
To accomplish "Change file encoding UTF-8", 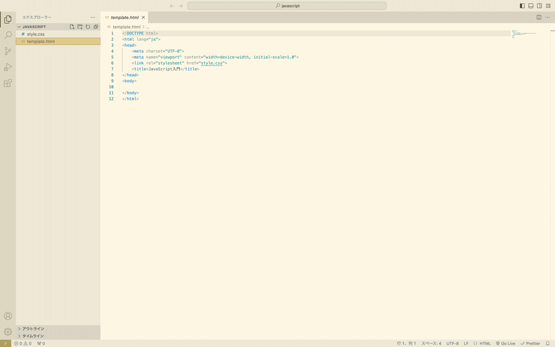I will pos(452,343).
